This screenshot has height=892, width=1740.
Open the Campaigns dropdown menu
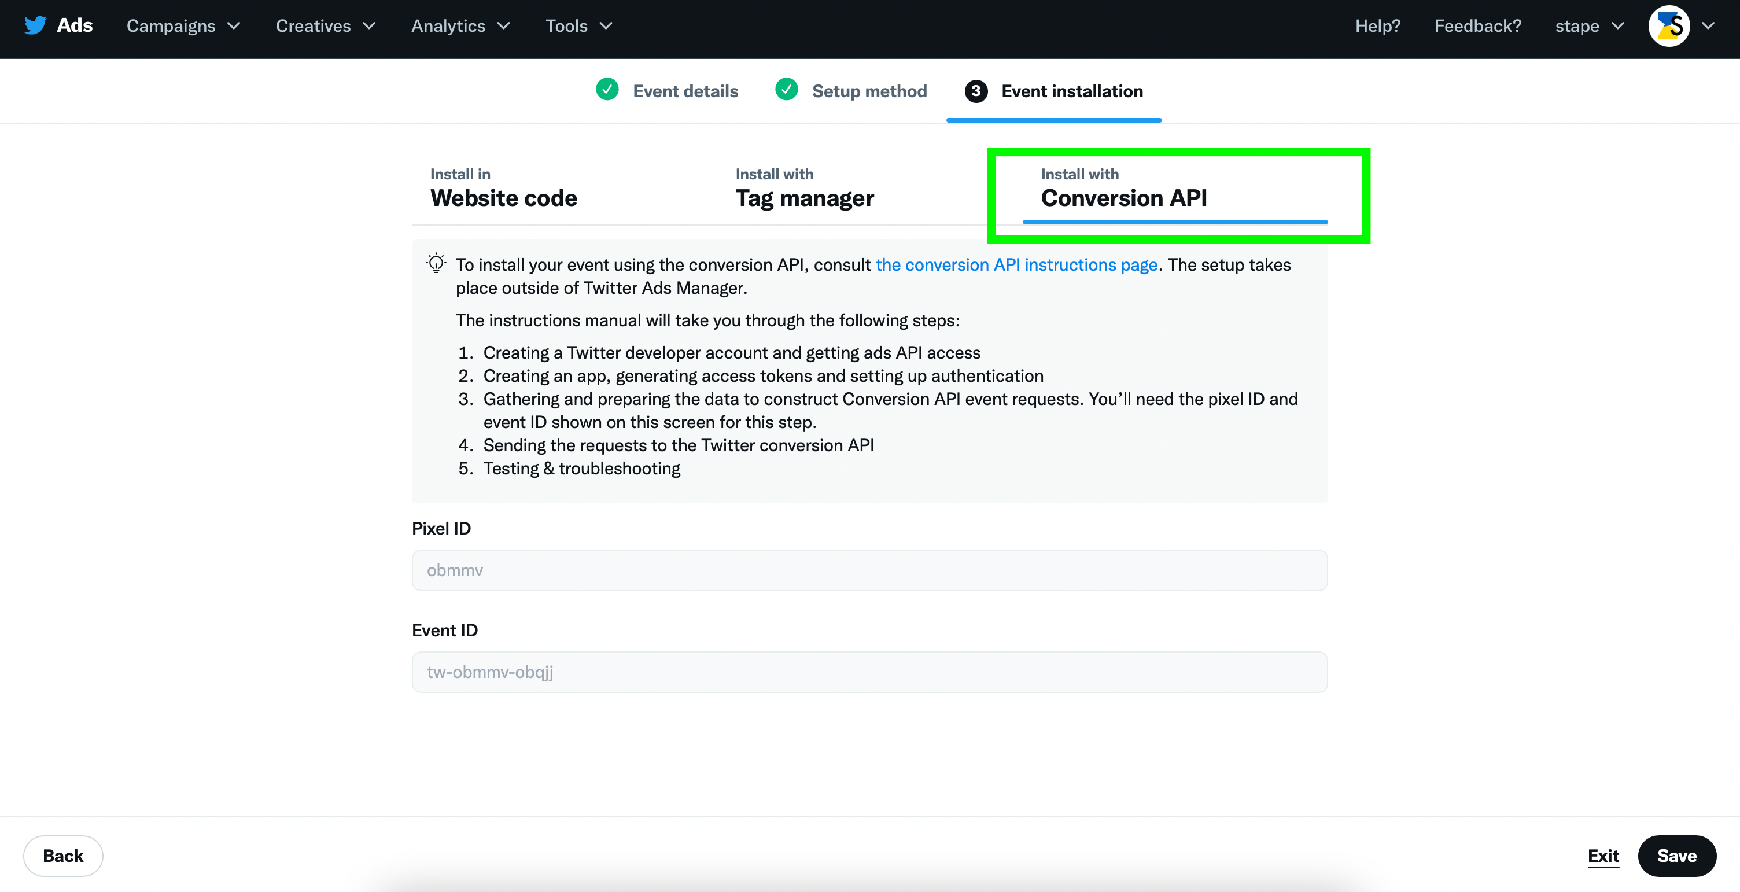click(184, 25)
